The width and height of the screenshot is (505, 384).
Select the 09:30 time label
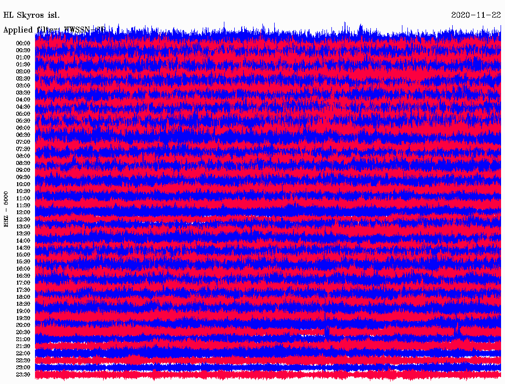click(23, 177)
